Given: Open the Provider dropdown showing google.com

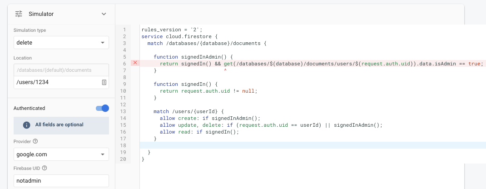Looking at the screenshot, I should (x=61, y=154).
